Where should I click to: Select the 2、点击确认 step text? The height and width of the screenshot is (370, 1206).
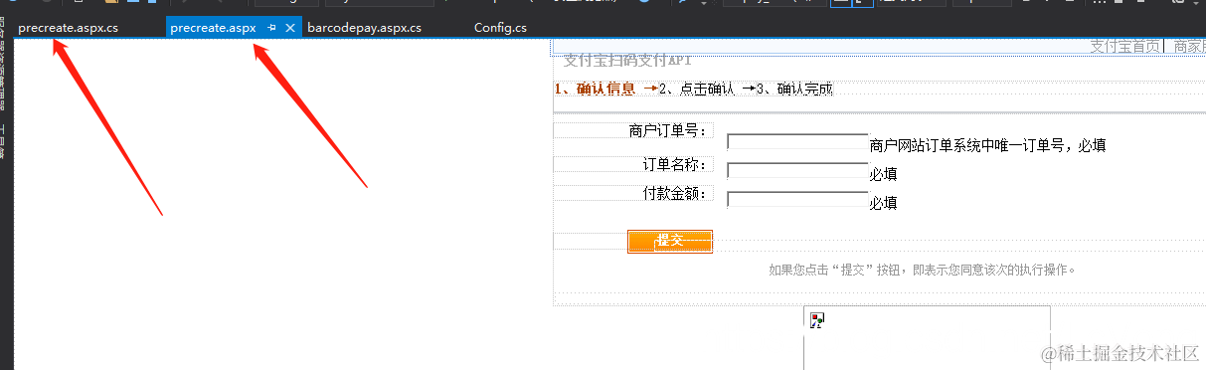point(696,89)
